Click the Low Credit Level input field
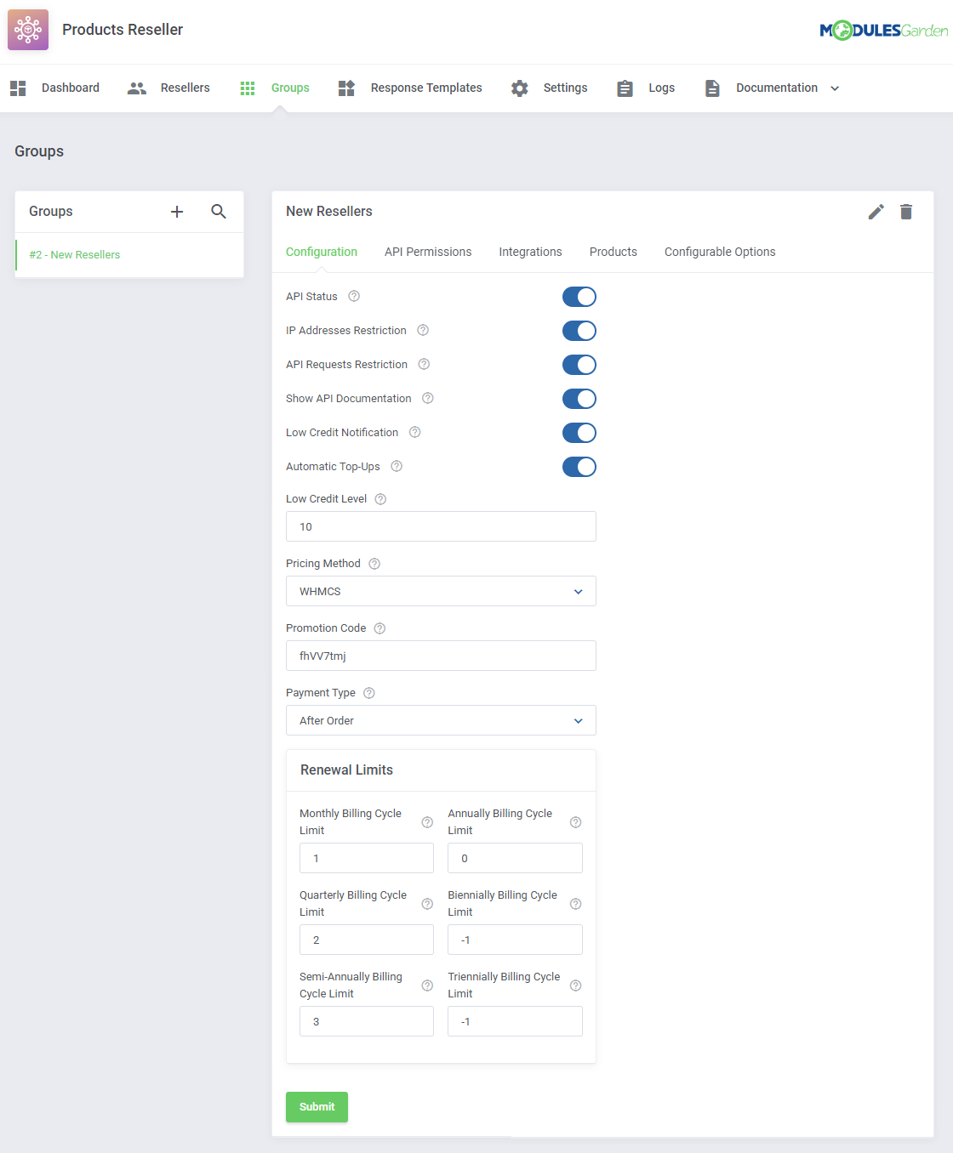953x1153 pixels. coord(441,526)
